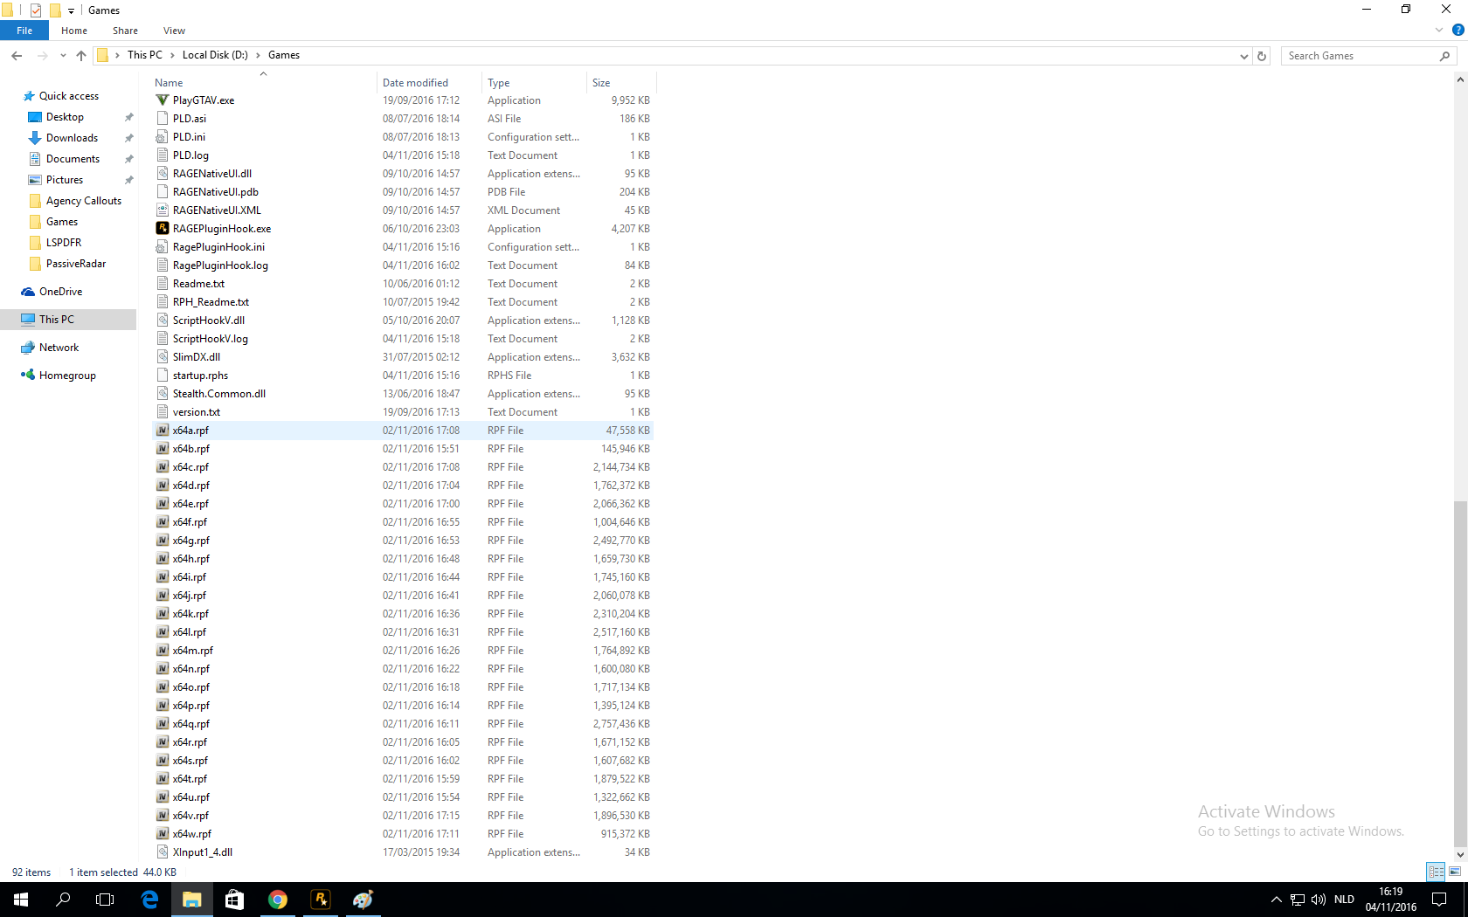This screenshot has width=1468, height=917.
Task: Click the Homegroup icon in navigation pane
Action: click(28, 376)
